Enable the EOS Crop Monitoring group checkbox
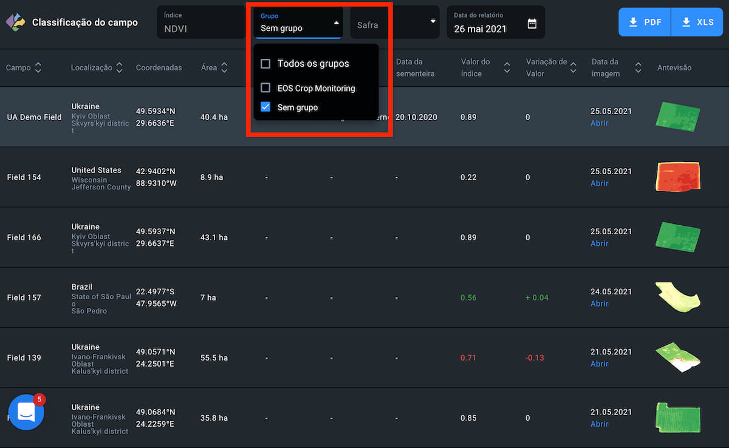Viewport: 729px width, 448px height. click(265, 88)
